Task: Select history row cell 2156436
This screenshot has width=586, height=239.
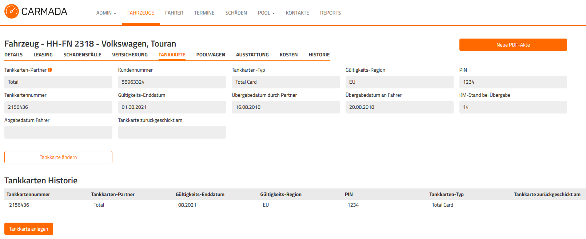Action: [19, 205]
